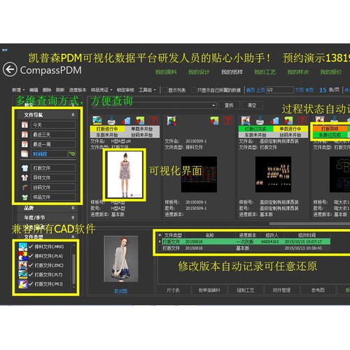Click the red question mark on 高级定制有杭津西装 card

[302, 120]
